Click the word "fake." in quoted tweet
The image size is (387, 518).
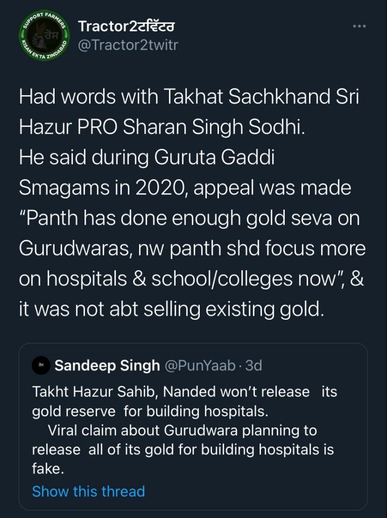48,469
